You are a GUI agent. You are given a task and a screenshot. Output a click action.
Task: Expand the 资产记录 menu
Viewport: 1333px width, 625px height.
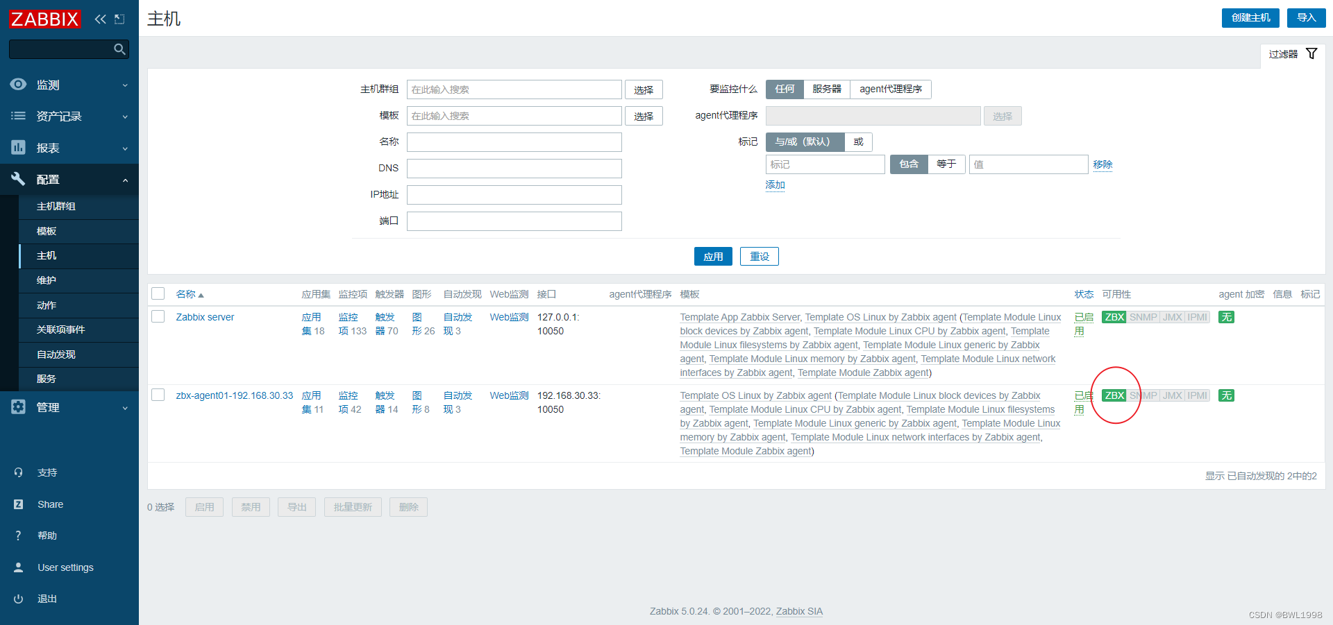click(x=69, y=116)
